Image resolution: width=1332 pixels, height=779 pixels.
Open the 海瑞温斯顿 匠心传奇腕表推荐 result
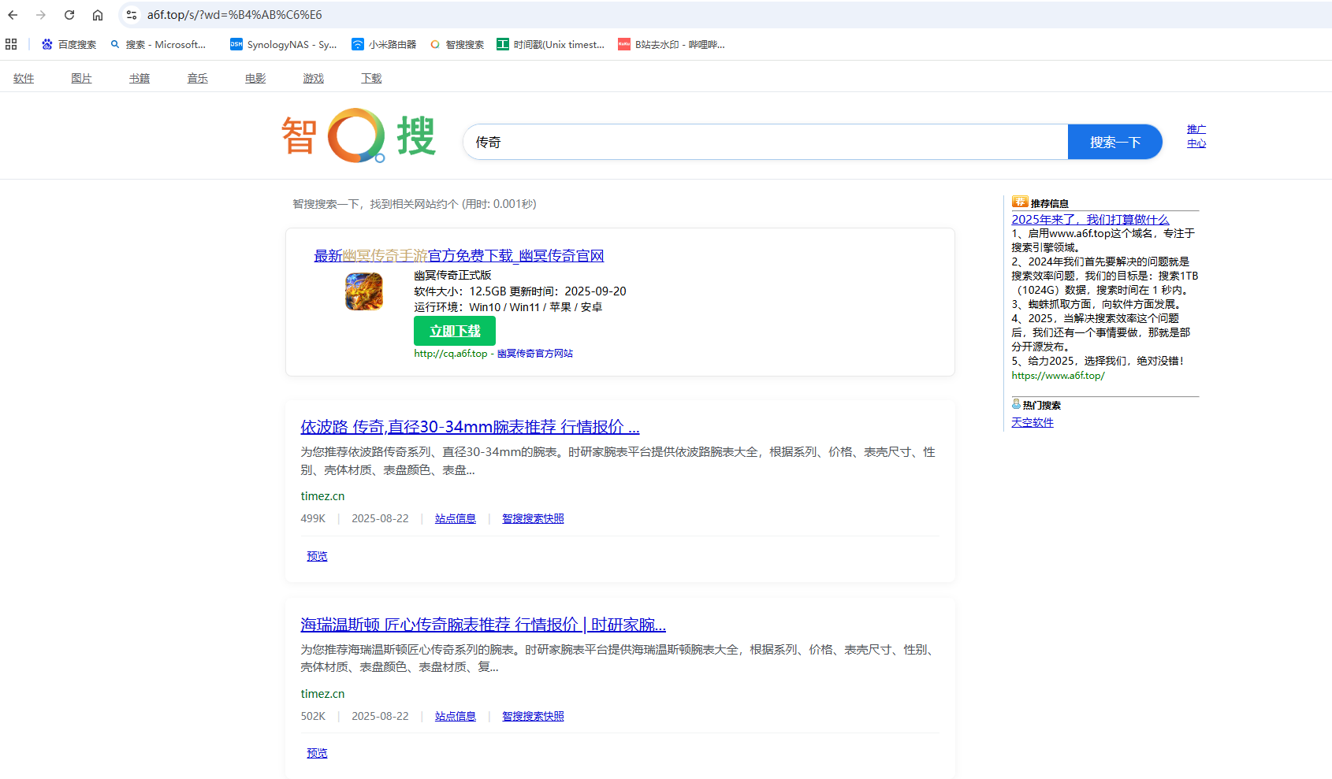pos(483,625)
